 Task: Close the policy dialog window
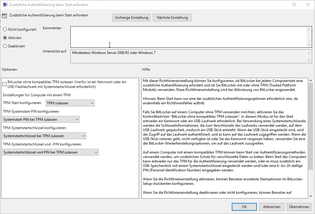click(x=308, y=4)
